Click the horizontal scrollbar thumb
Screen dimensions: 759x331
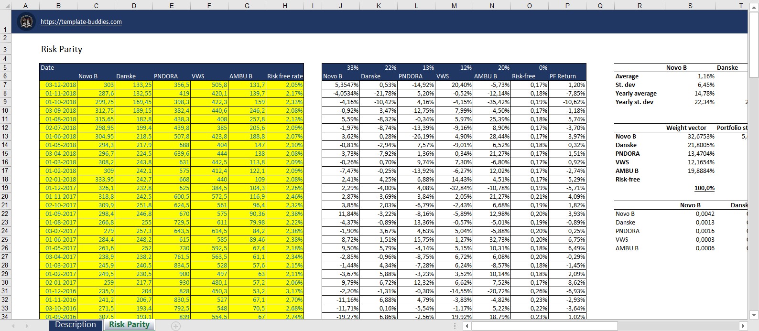coord(544,326)
